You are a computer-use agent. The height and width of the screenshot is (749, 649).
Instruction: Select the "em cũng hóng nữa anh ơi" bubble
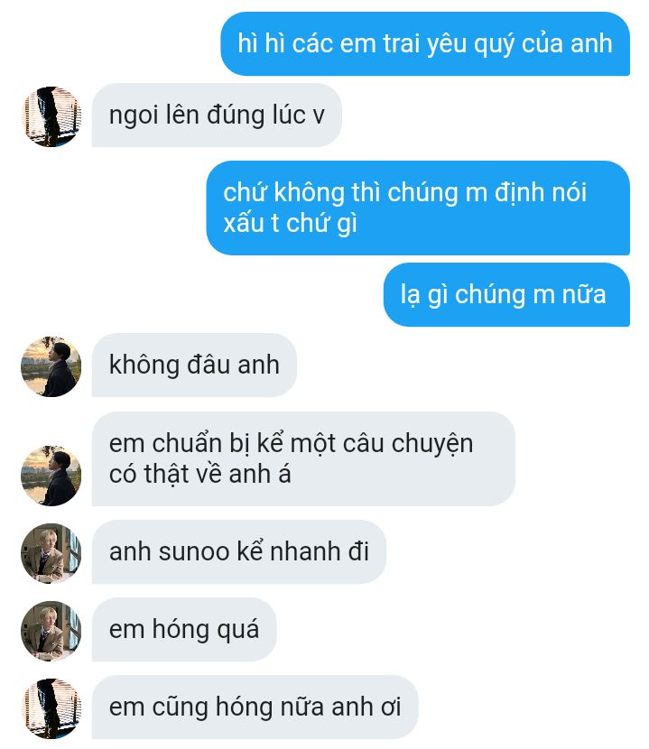point(255,707)
